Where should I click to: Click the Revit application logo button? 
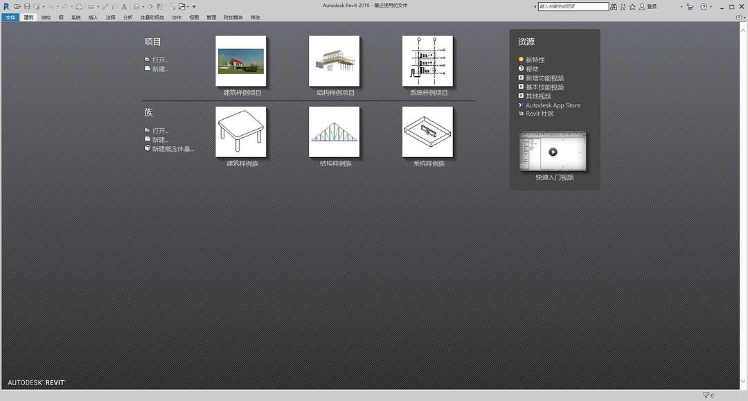click(6, 6)
